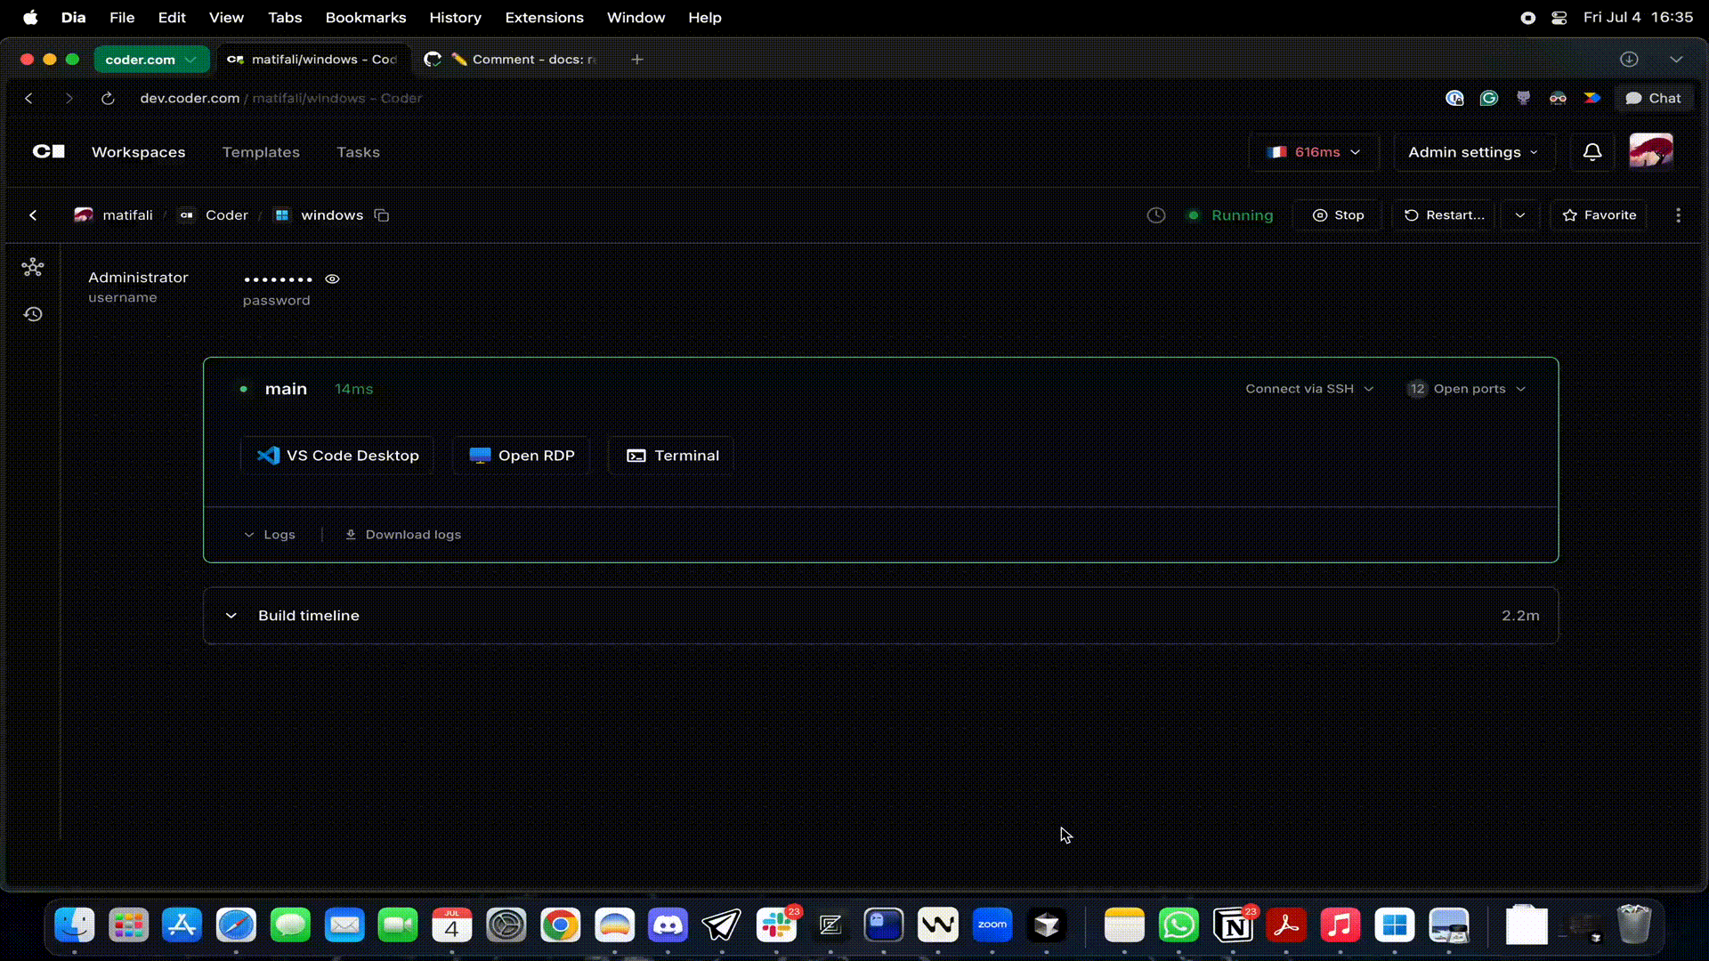Stop the running workspace

click(1338, 215)
